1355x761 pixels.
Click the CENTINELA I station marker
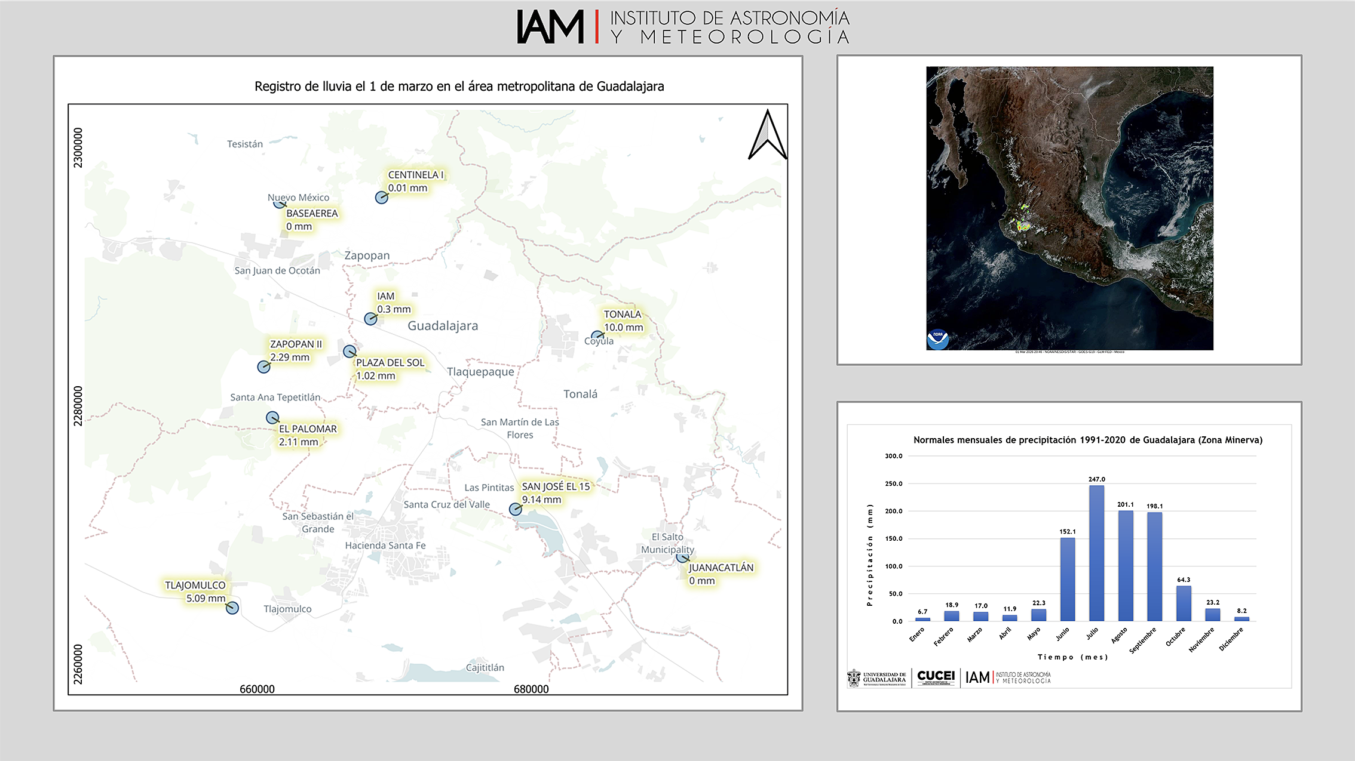(x=381, y=198)
